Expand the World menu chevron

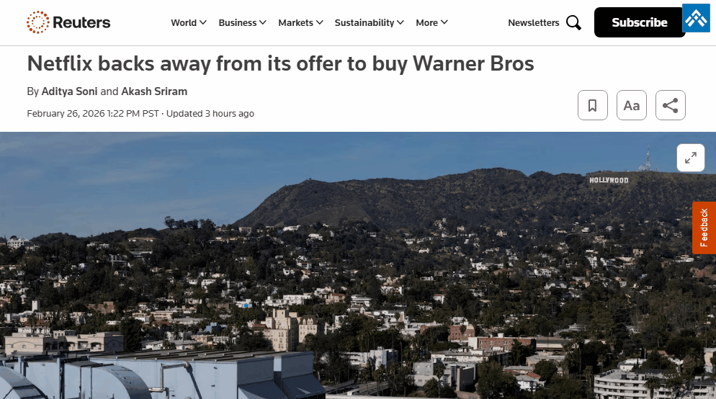point(202,22)
